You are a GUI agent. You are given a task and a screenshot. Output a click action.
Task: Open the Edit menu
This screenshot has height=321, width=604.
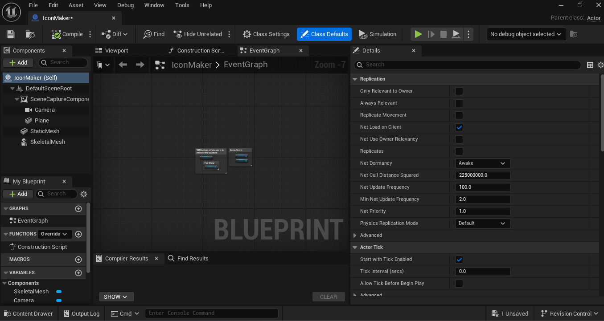click(x=53, y=5)
